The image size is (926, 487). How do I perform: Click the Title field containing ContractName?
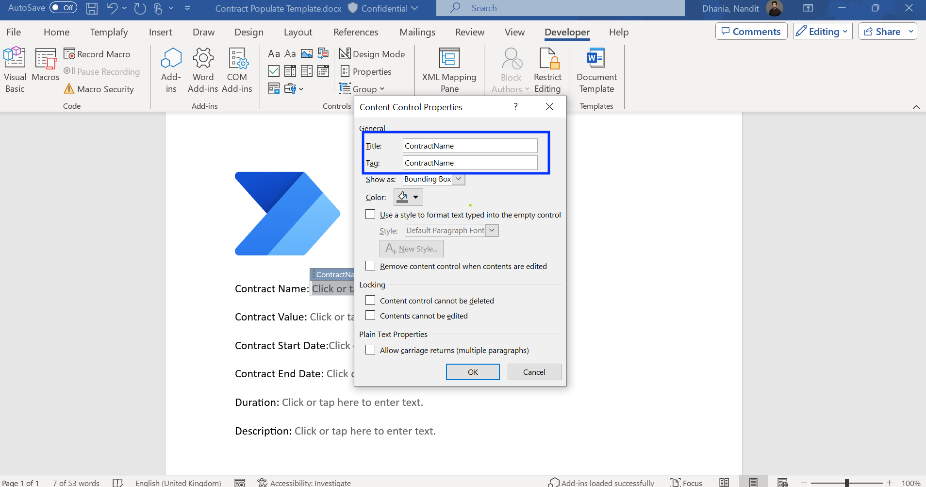469,145
